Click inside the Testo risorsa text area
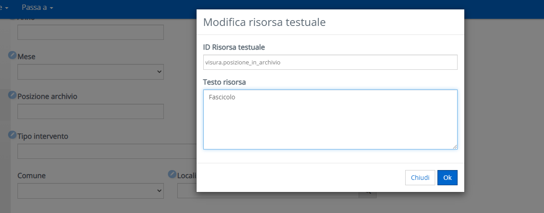 pyautogui.click(x=330, y=119)
